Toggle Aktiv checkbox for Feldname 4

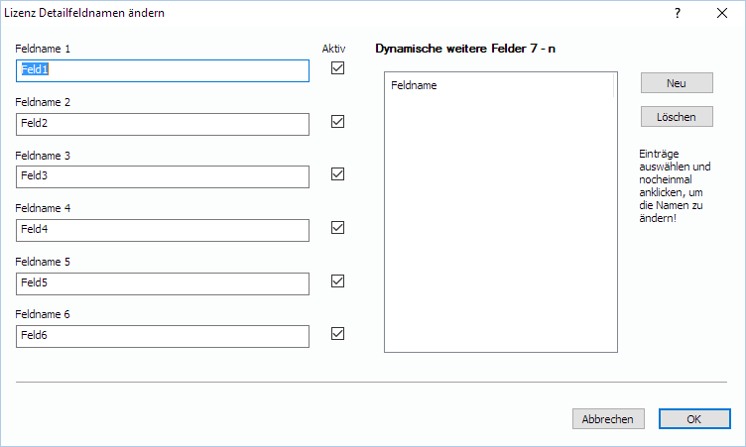click(x=338, y=227)
